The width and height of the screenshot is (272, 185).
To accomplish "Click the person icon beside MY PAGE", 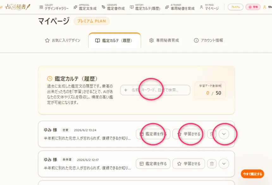I will pyautogui.click(x=201, y=7).
